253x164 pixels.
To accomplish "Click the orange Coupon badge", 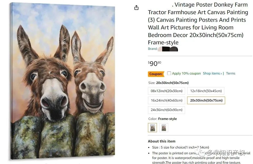I will (x=156, y=74).
